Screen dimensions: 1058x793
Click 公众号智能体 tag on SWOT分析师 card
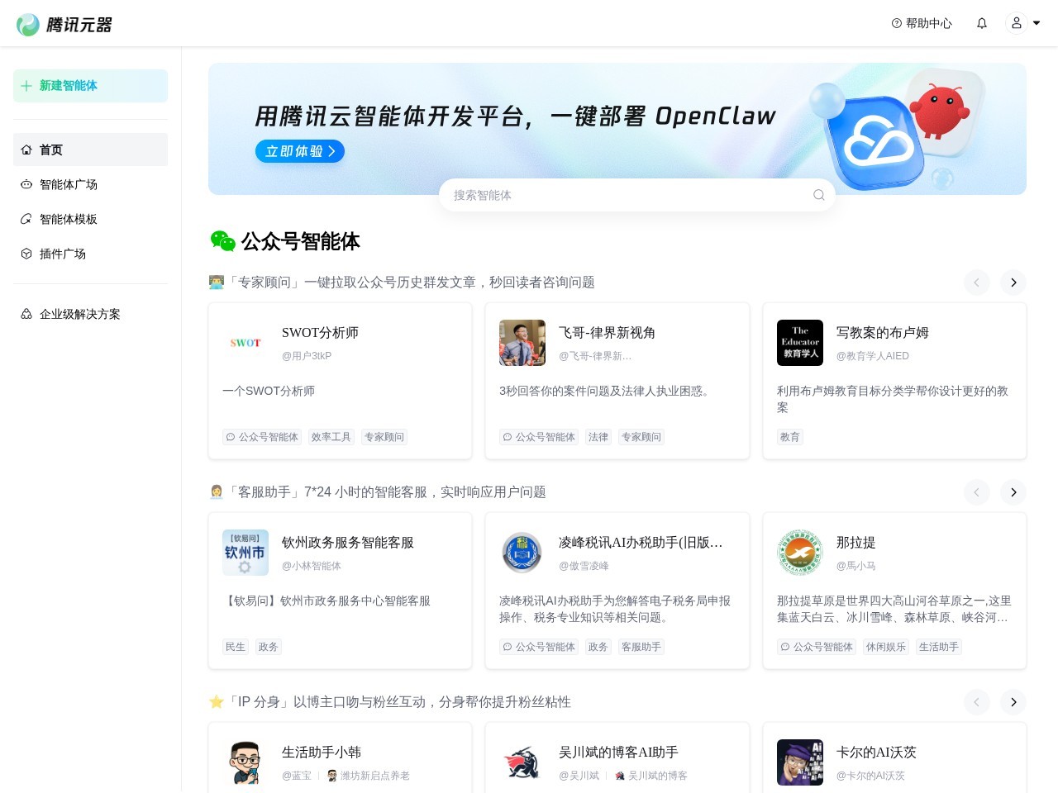[262, 437]
